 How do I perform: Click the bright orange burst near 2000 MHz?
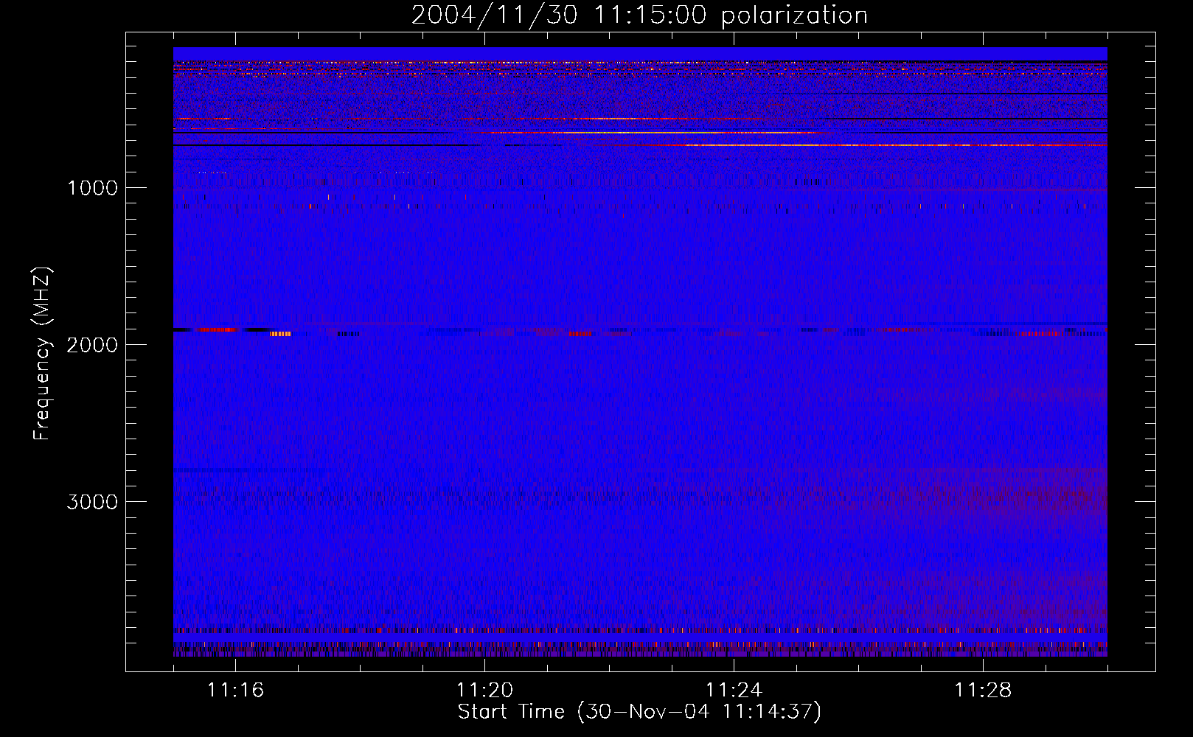point(280,334)
